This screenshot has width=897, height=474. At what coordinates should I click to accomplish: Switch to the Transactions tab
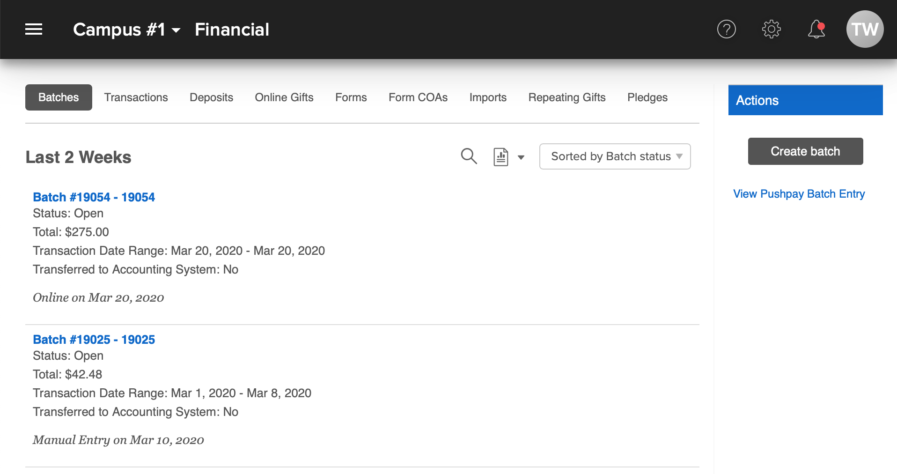coord(136,97)
